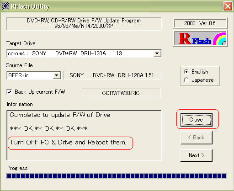Click the completed Progress bar
Viewport: 234px width, 191px height.
[117, 176]
